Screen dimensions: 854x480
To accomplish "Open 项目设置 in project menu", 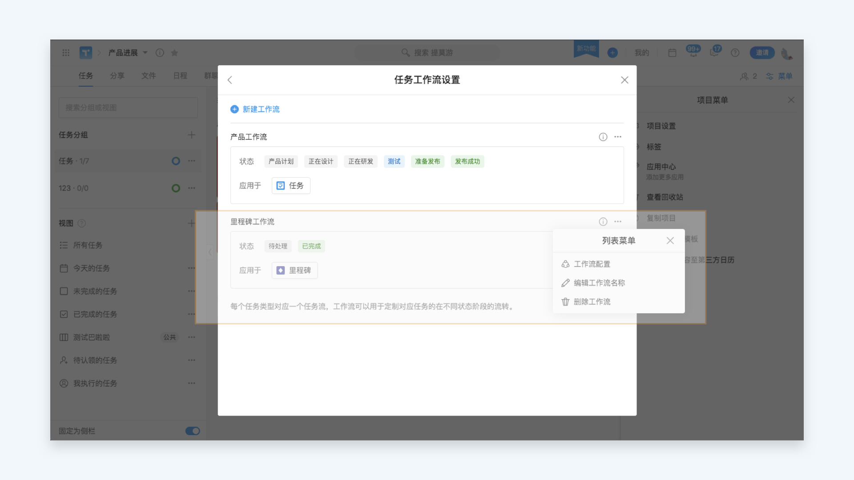I will [661, 126].
